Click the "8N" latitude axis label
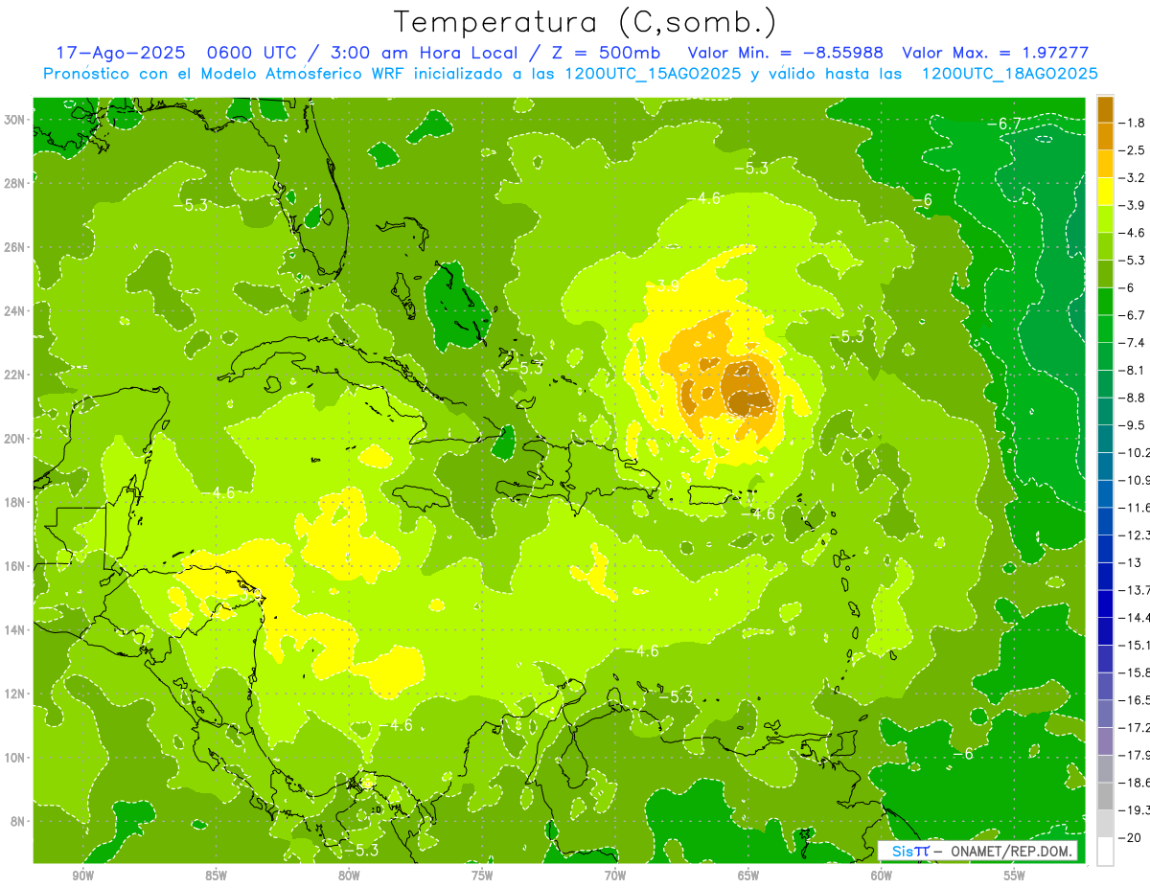This screenshot has height=888, width=1150. point(19,821)
